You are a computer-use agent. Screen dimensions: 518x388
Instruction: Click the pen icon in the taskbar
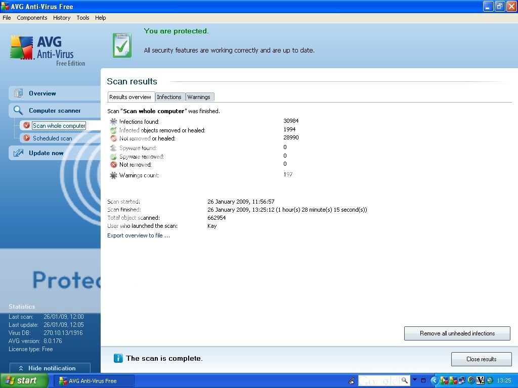pyautogui.click(x=352, y=381)
